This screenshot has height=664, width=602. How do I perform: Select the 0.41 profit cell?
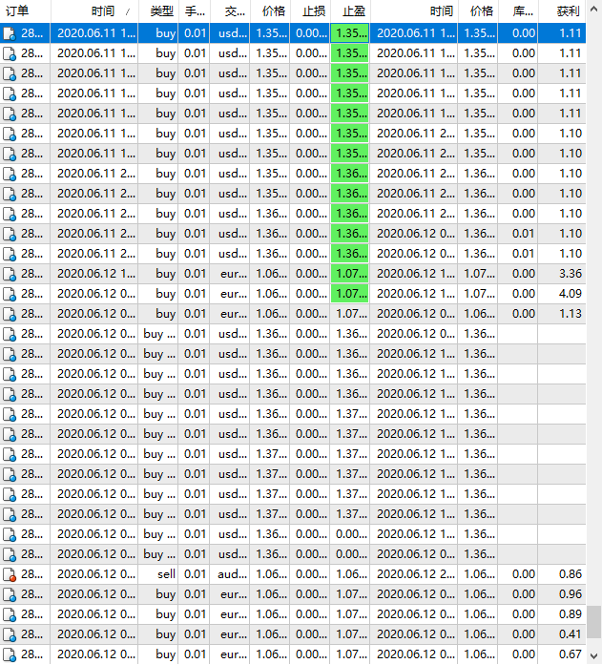(562, 634)
